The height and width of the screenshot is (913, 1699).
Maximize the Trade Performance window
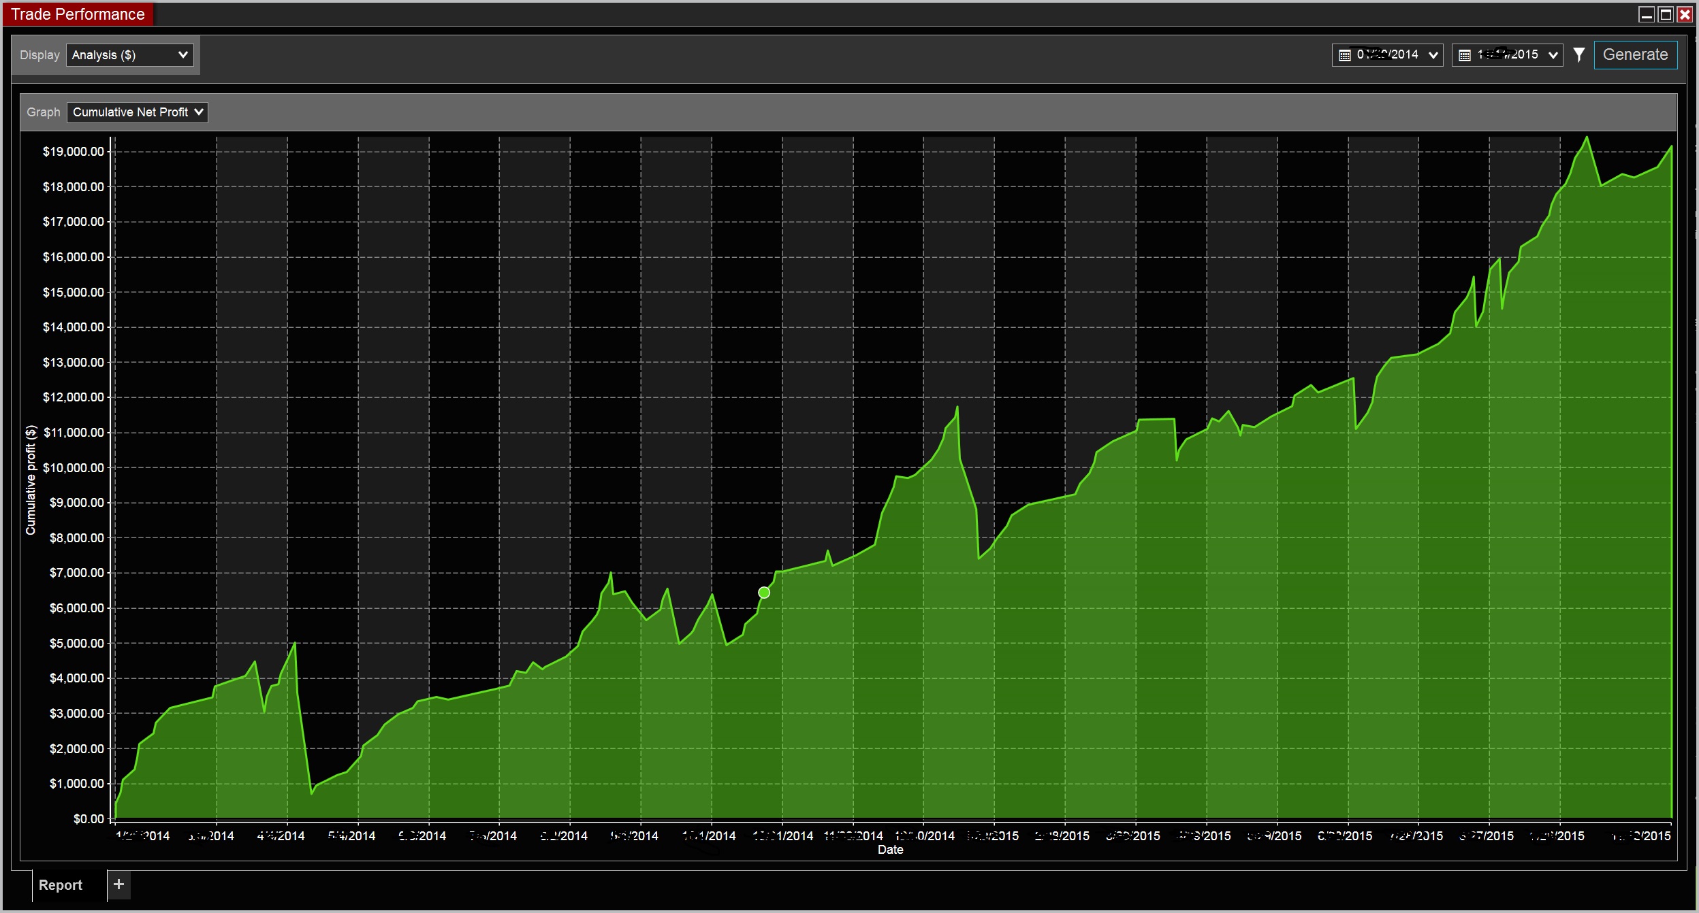tap(1665, 14)
